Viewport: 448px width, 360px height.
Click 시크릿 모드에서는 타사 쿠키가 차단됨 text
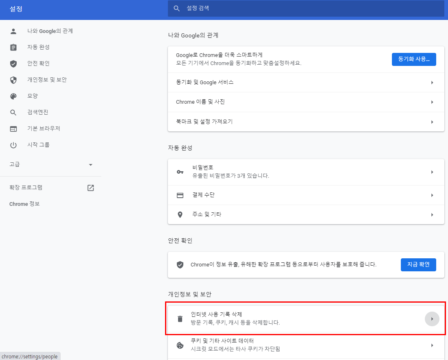(x=235, y=349)
